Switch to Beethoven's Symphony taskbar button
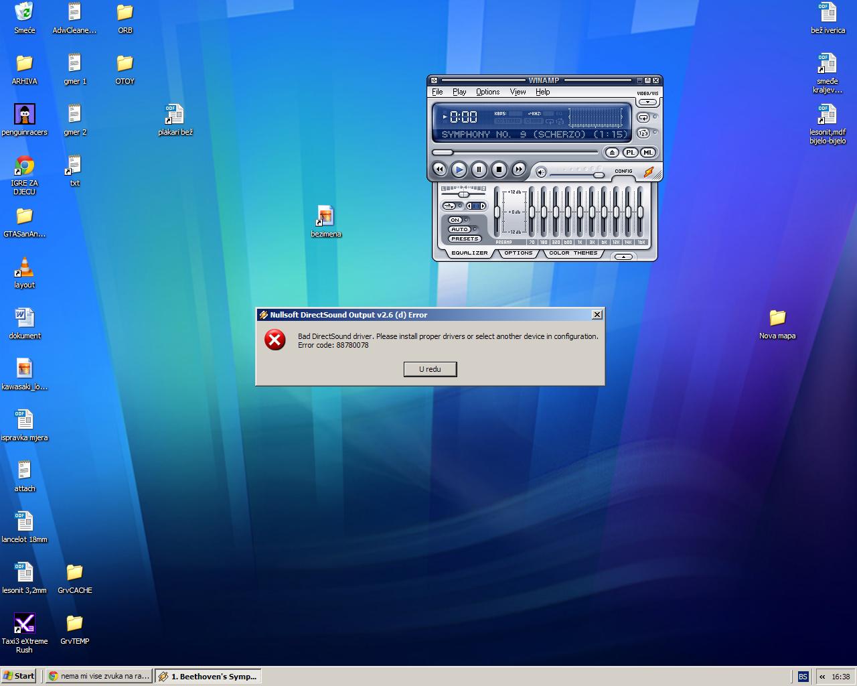Image resolution: width=857 pixels, height=686 pixels. click(208, 676)
